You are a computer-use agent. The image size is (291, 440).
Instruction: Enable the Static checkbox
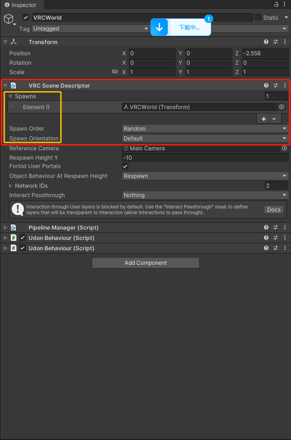click(x=258, y=17)
